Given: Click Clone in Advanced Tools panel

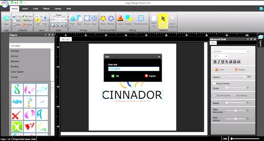Looking at the screenshot, I should coord(219,69).
